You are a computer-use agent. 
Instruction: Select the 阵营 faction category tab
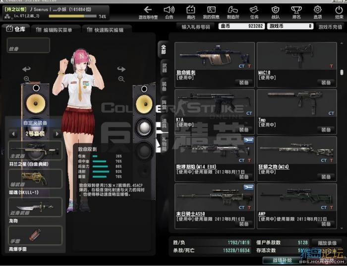coord(164,105)
